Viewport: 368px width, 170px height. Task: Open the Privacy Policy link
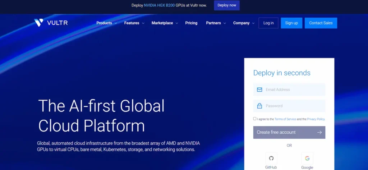[x=316, y=119]
